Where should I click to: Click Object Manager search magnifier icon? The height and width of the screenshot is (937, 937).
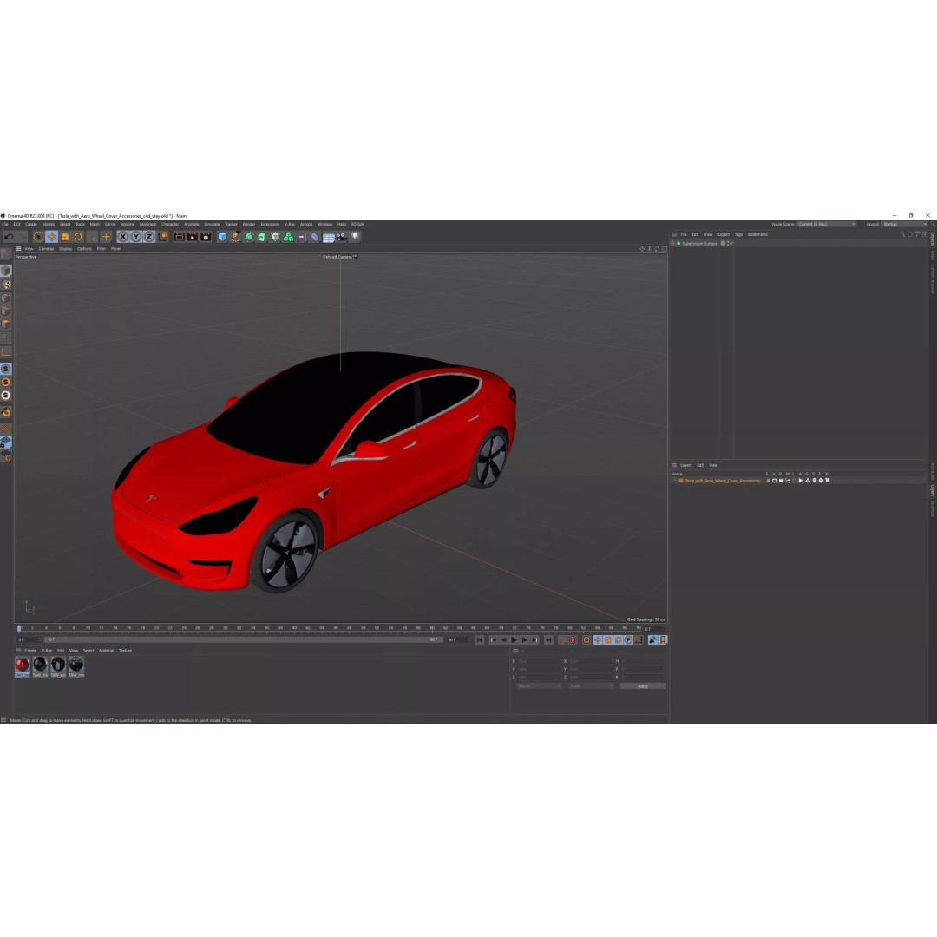[x=902, y=234]
